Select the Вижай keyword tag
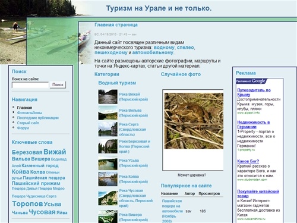This screenshot has height=223, width=297. tap(55, 152)
